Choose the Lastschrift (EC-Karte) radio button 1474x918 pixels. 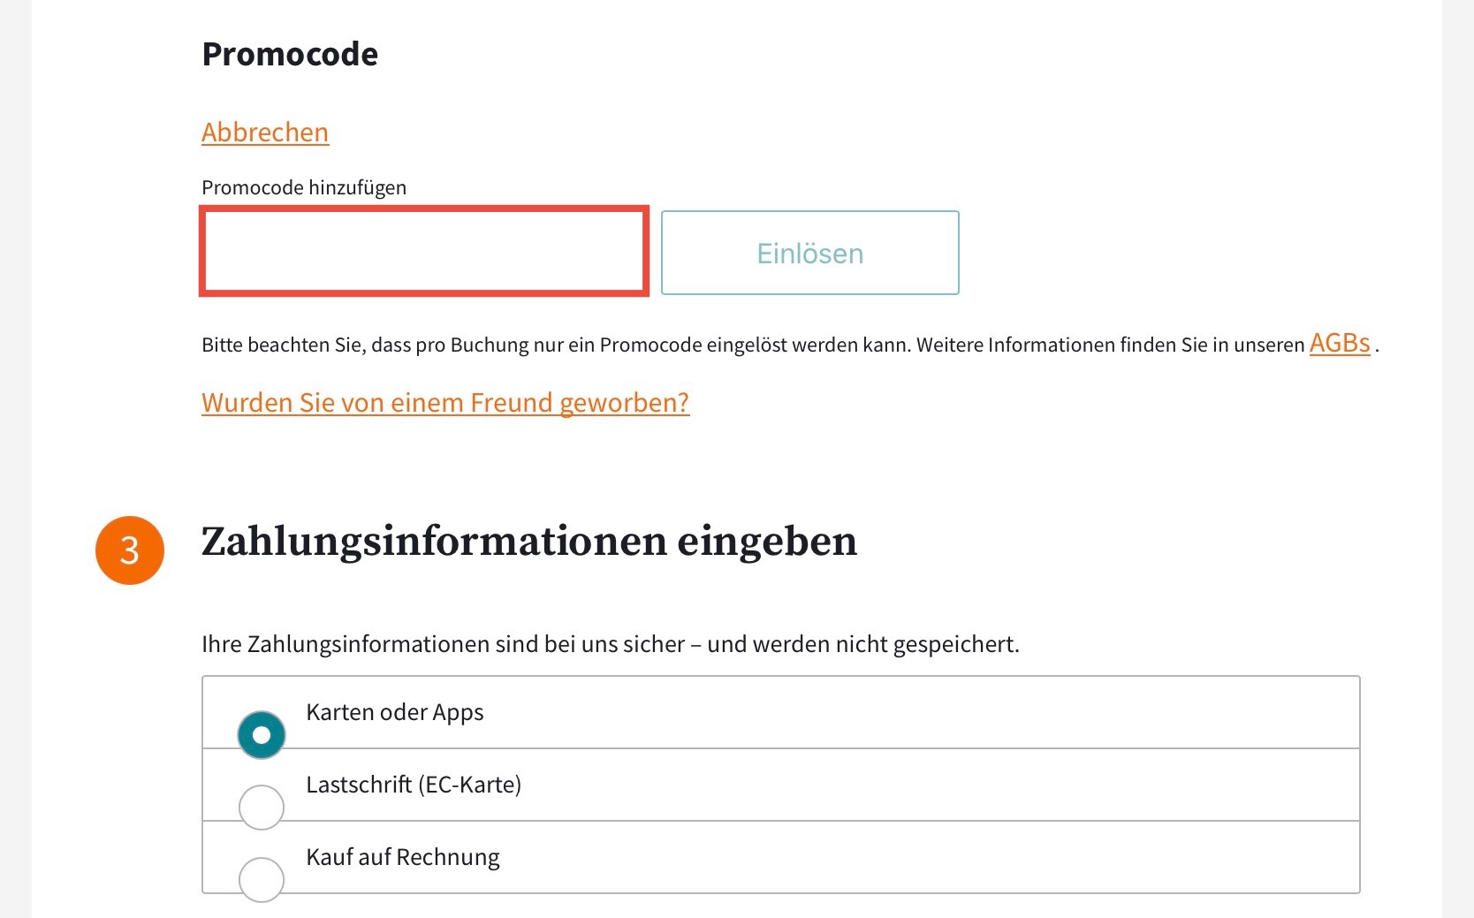(x=262, y=808)
